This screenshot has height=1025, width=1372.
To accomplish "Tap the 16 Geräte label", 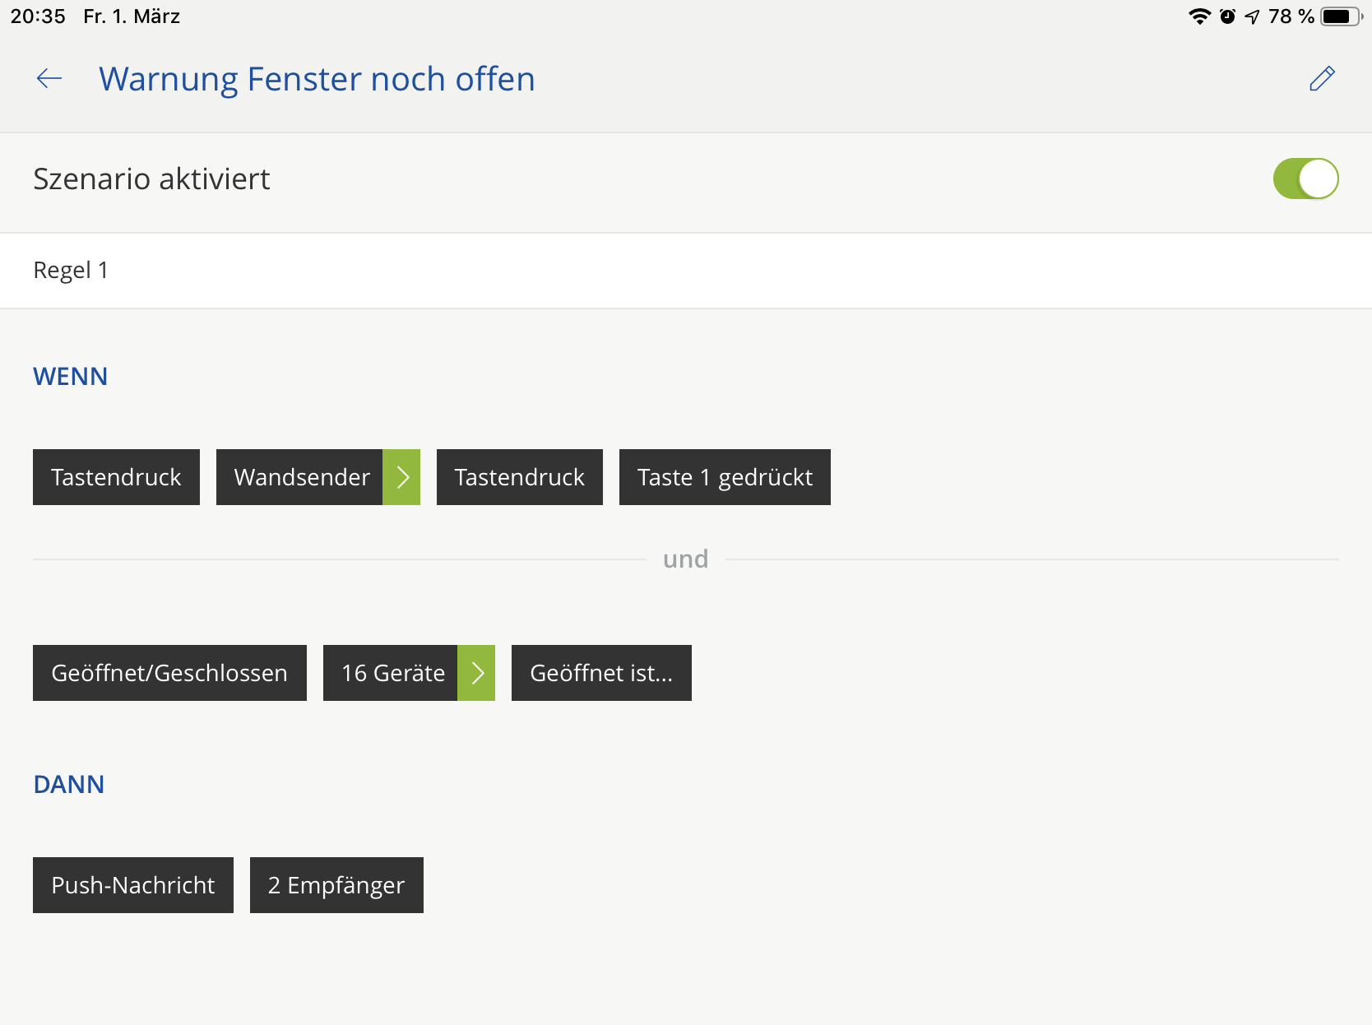I will (392, 673).
